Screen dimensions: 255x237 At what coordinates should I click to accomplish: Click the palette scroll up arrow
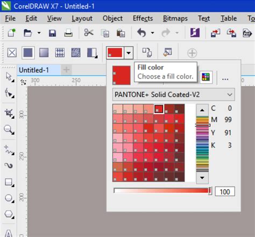click(202, 110)
